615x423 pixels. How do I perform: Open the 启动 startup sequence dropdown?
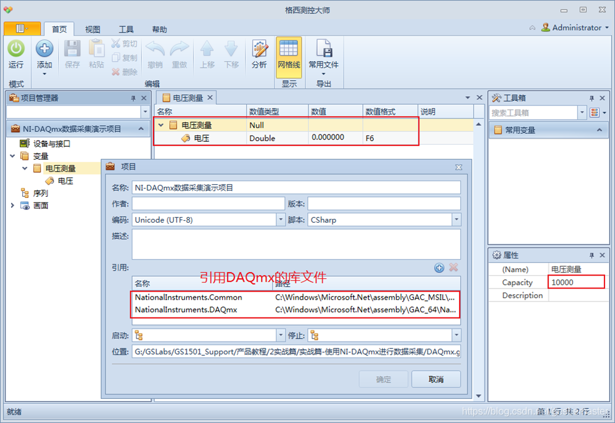coord(281,335)
